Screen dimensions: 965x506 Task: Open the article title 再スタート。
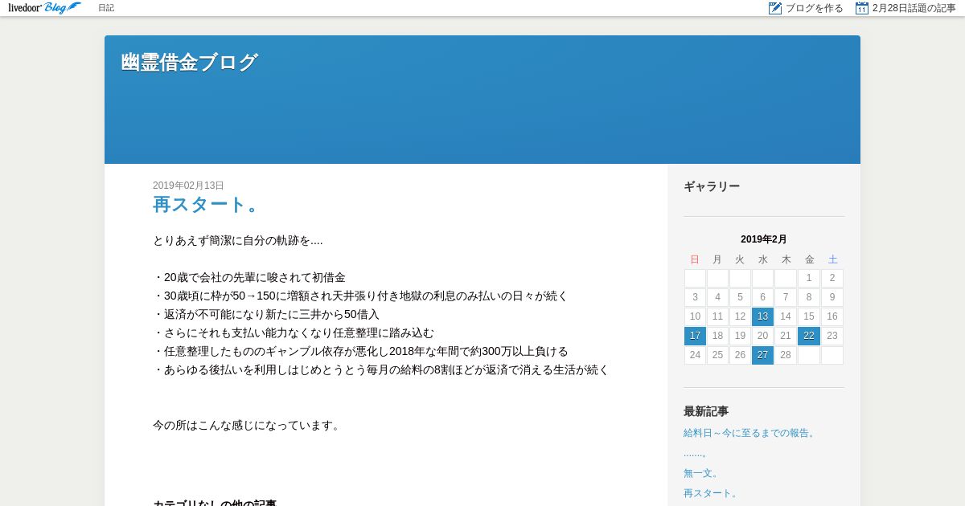tap(207, 205)
